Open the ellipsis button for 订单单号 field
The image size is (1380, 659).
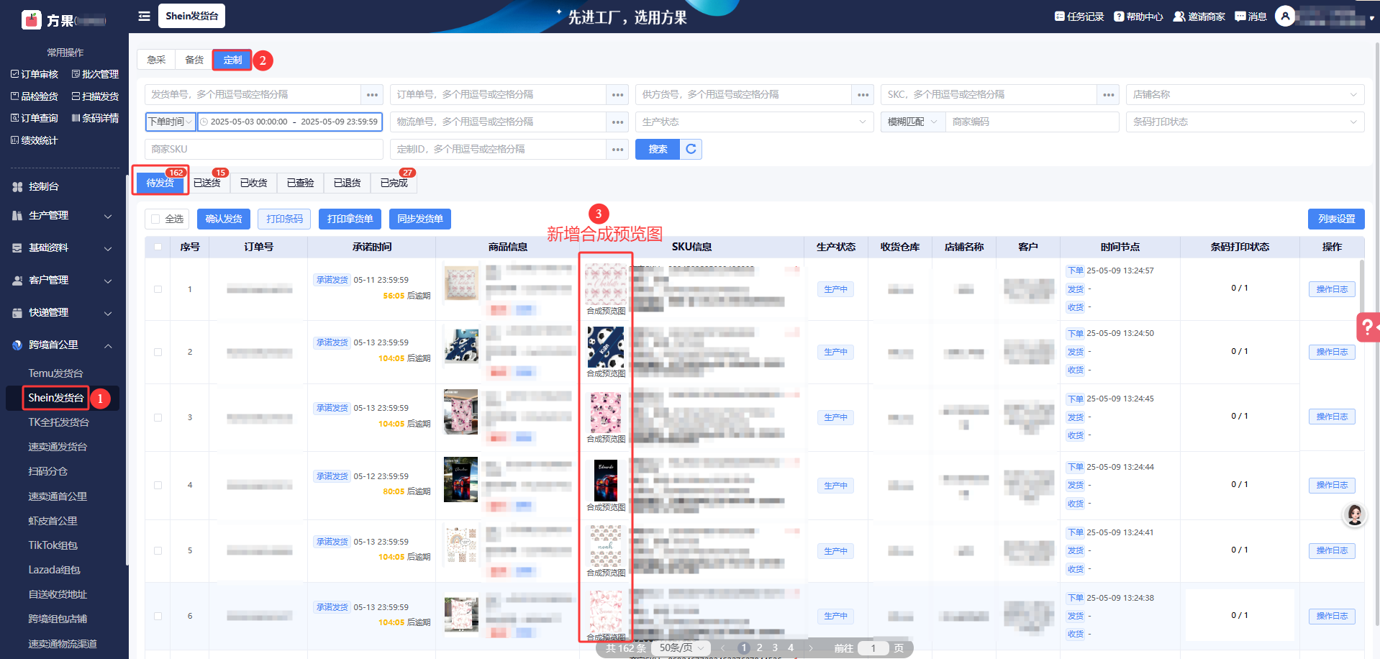click(617, 94)
